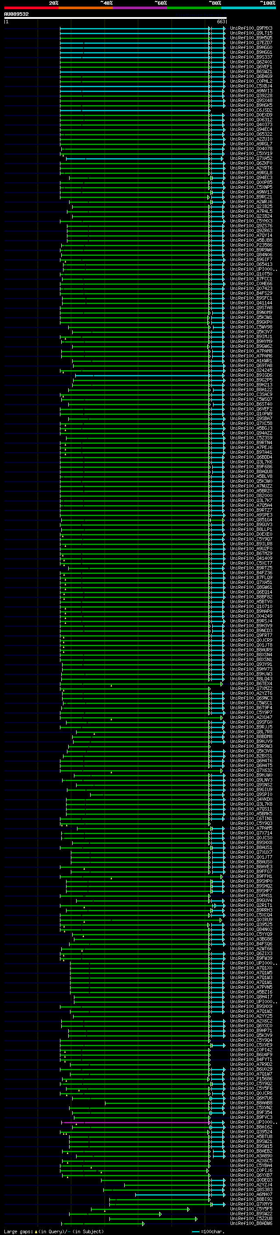Click the Large gaps legend text
Viewport: 280px width, 1235px height.
point(54,1231)
